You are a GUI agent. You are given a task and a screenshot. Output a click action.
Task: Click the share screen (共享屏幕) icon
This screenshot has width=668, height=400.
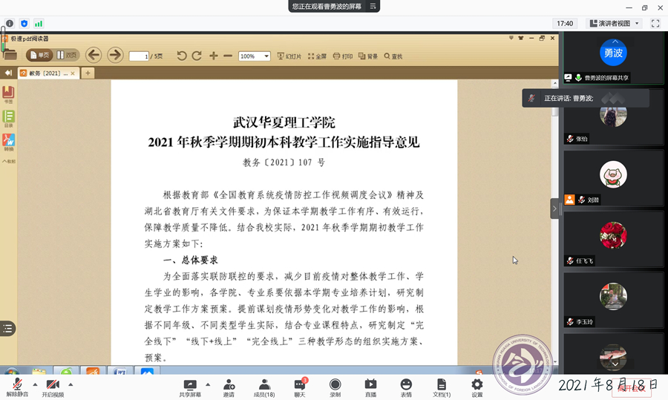(190, 384)
